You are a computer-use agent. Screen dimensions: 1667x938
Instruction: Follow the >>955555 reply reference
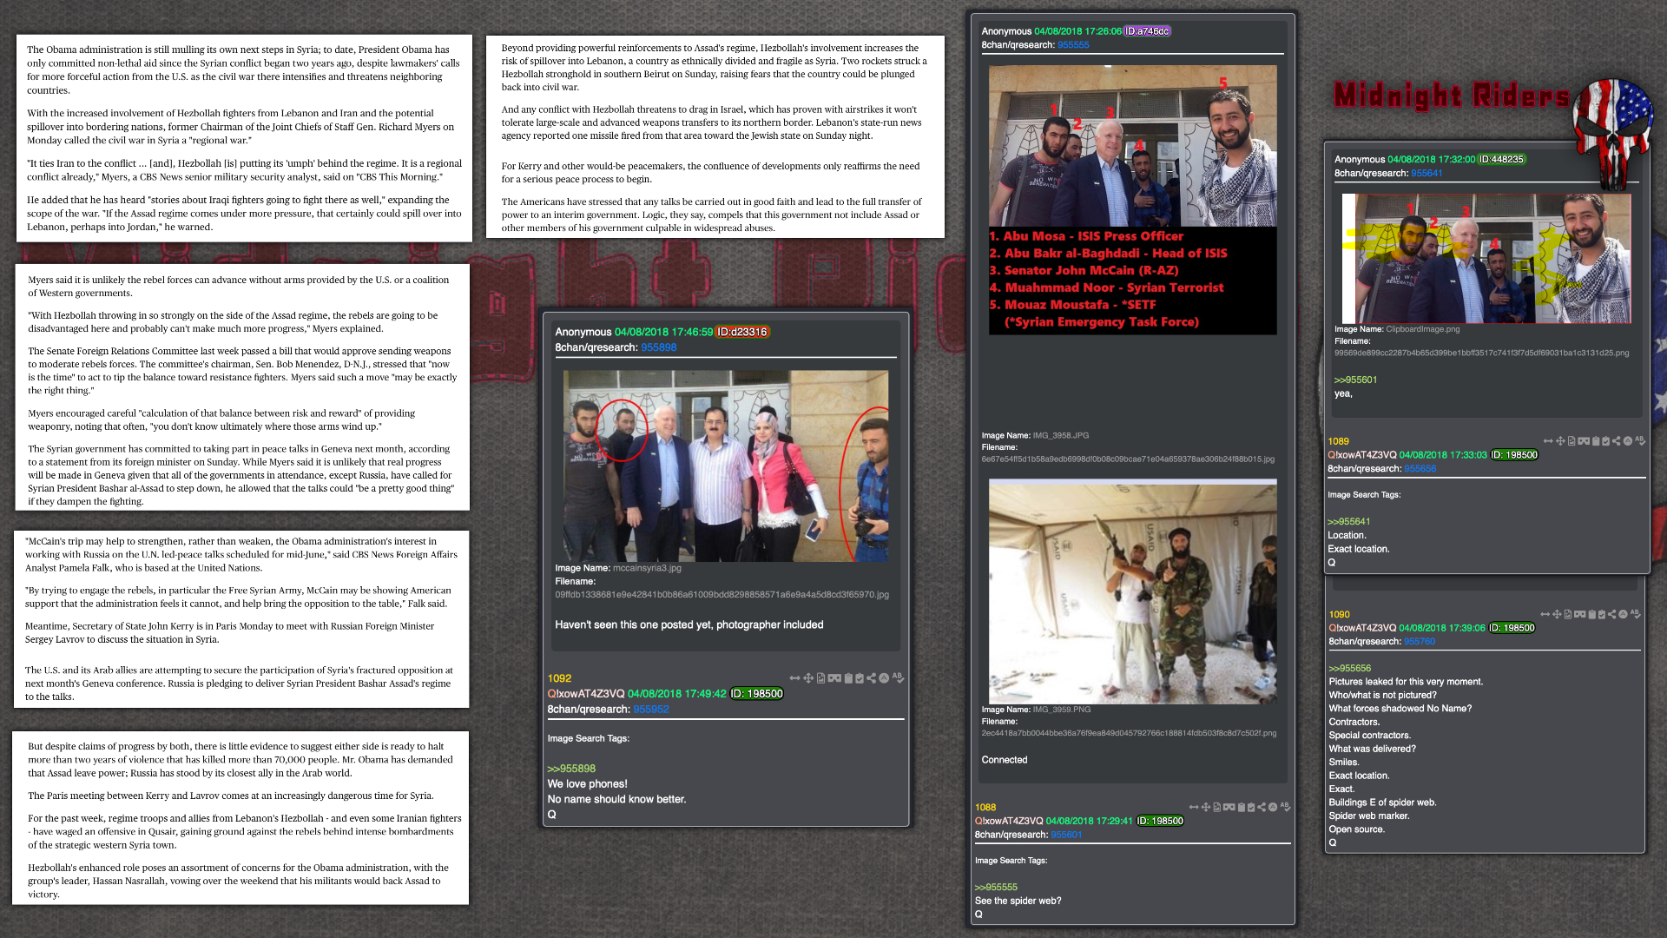[996, 888]
